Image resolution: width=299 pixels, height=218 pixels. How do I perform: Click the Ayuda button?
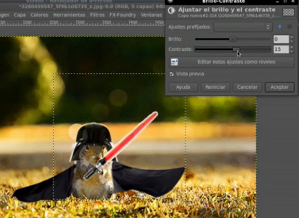pos(183,87)
